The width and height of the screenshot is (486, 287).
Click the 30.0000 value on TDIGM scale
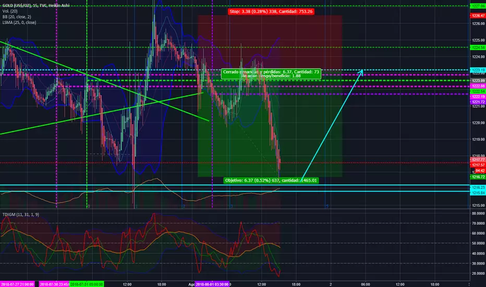(x=478, y=264)
